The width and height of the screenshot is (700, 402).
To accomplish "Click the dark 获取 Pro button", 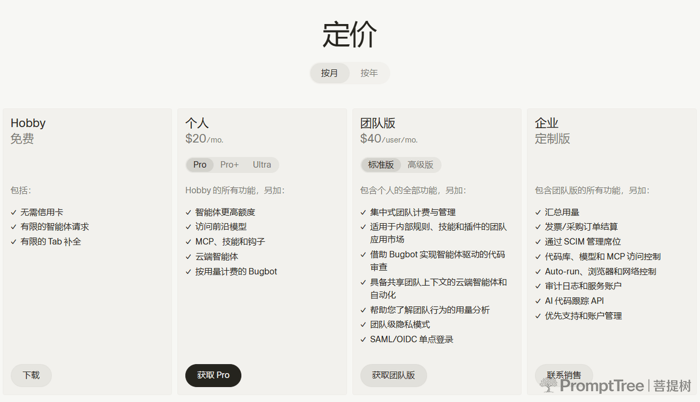I will pos(213,375).
